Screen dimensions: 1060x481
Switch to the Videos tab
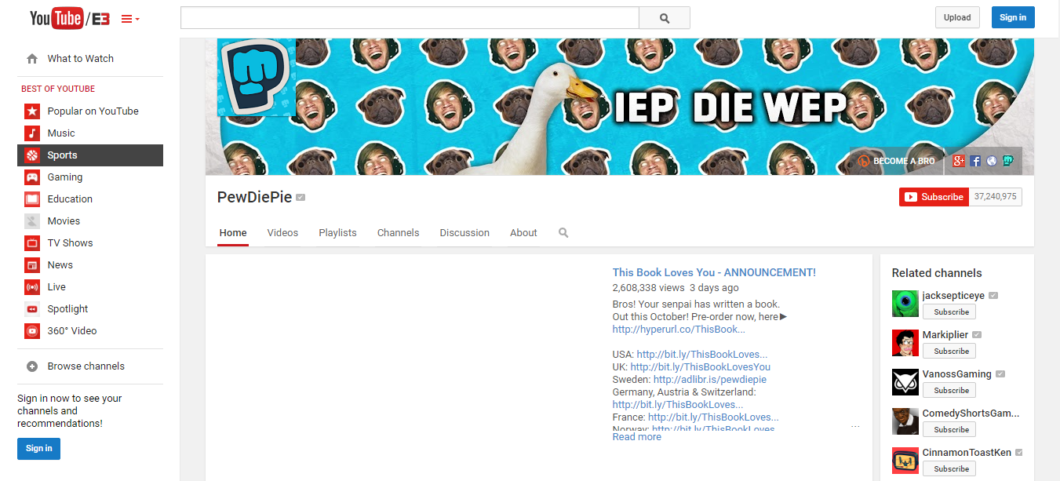click(x=282, y=233)
